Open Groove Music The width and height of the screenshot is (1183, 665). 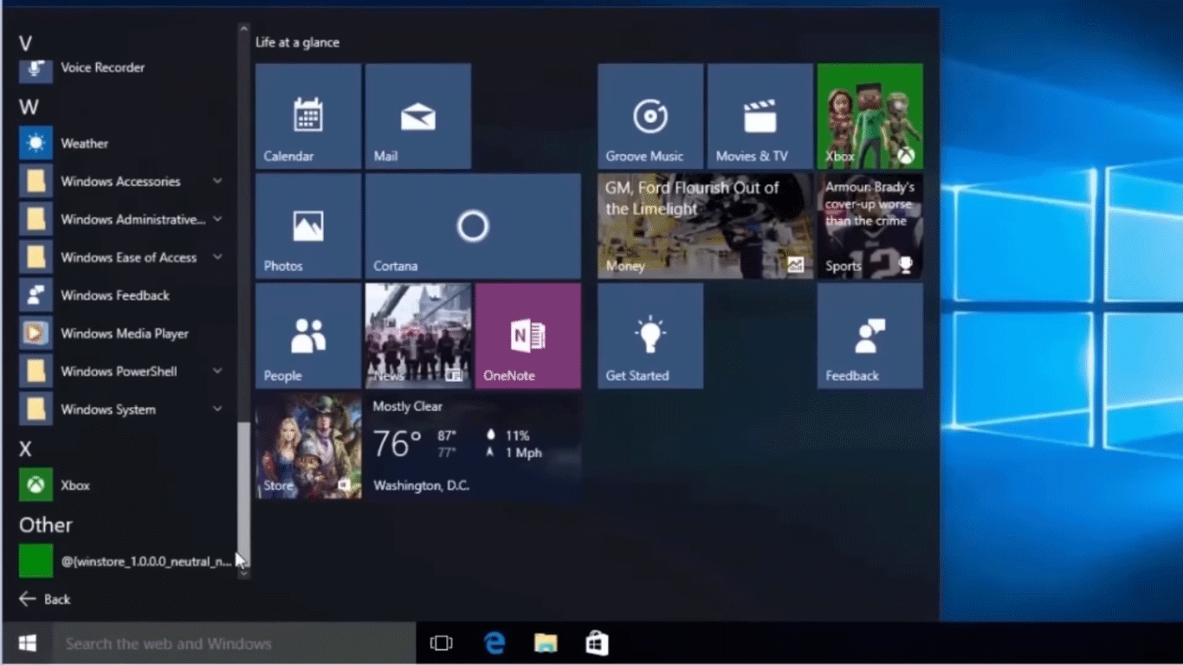[650, 115]
